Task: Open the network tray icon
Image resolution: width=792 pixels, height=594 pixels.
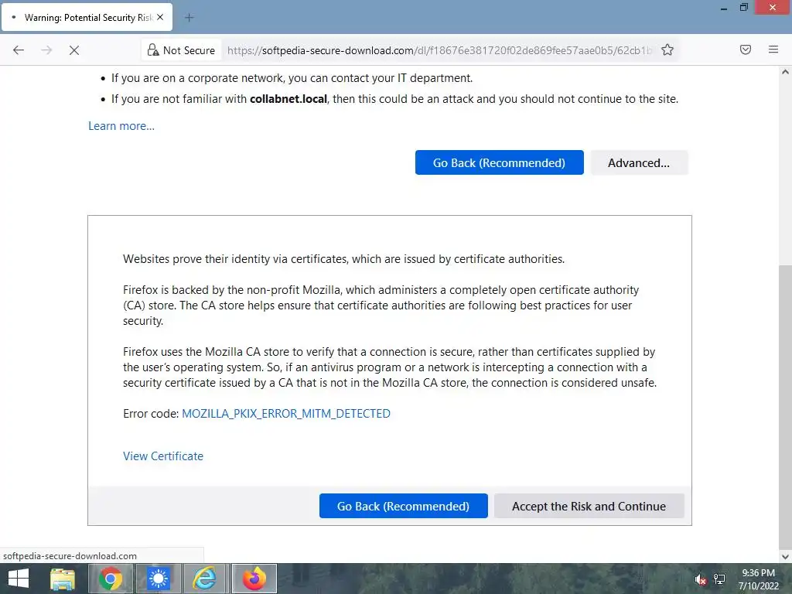Action: 719,579
